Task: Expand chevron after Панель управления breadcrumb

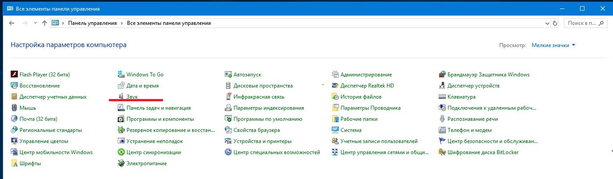Action: [122, 23]
